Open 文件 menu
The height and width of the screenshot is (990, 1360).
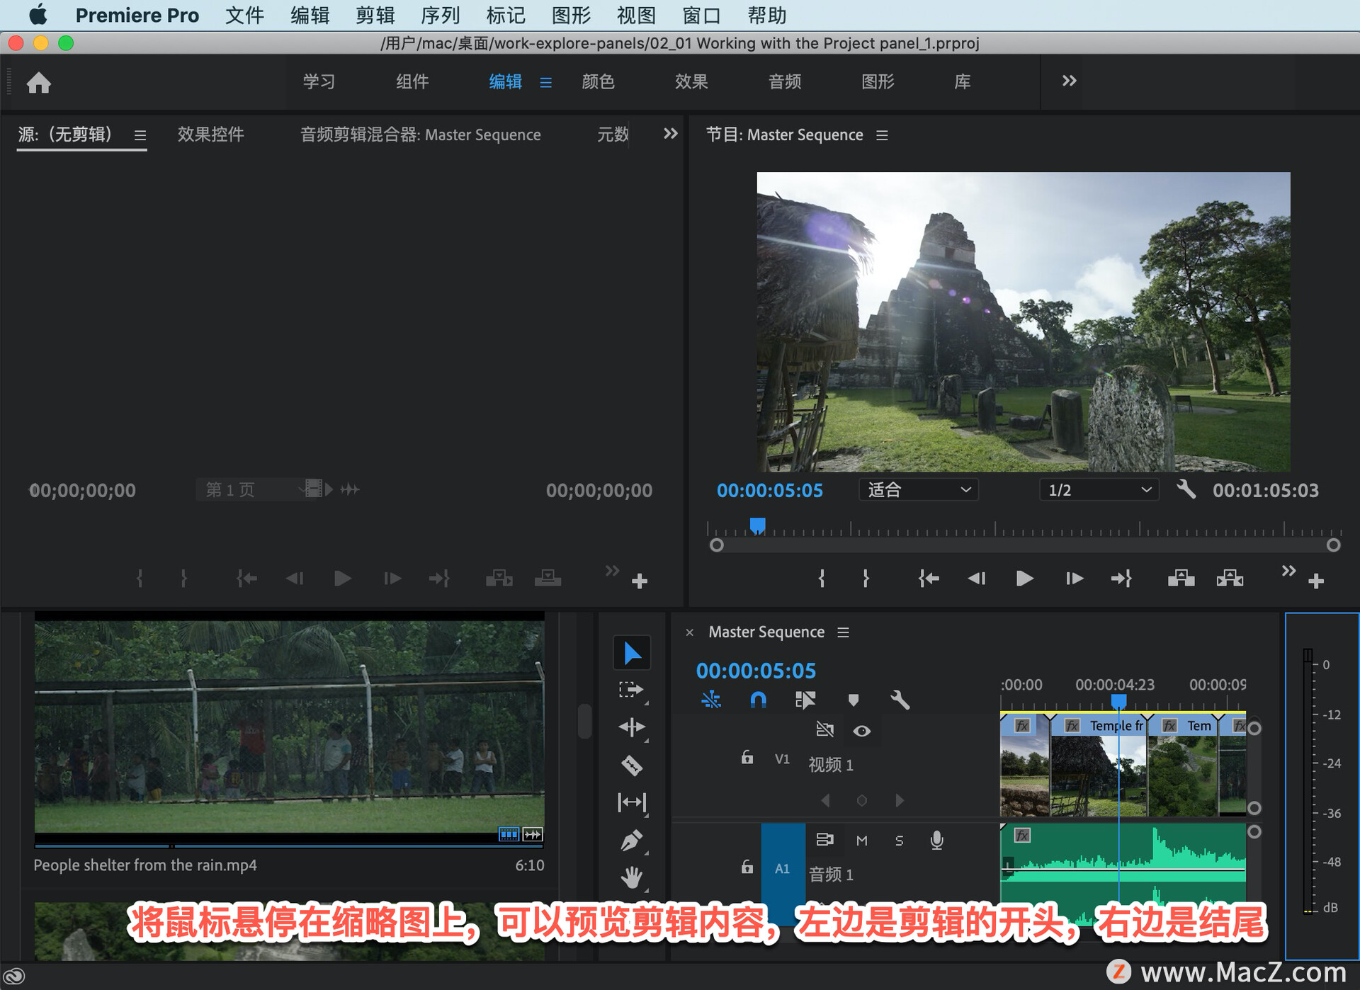(244, 15)
